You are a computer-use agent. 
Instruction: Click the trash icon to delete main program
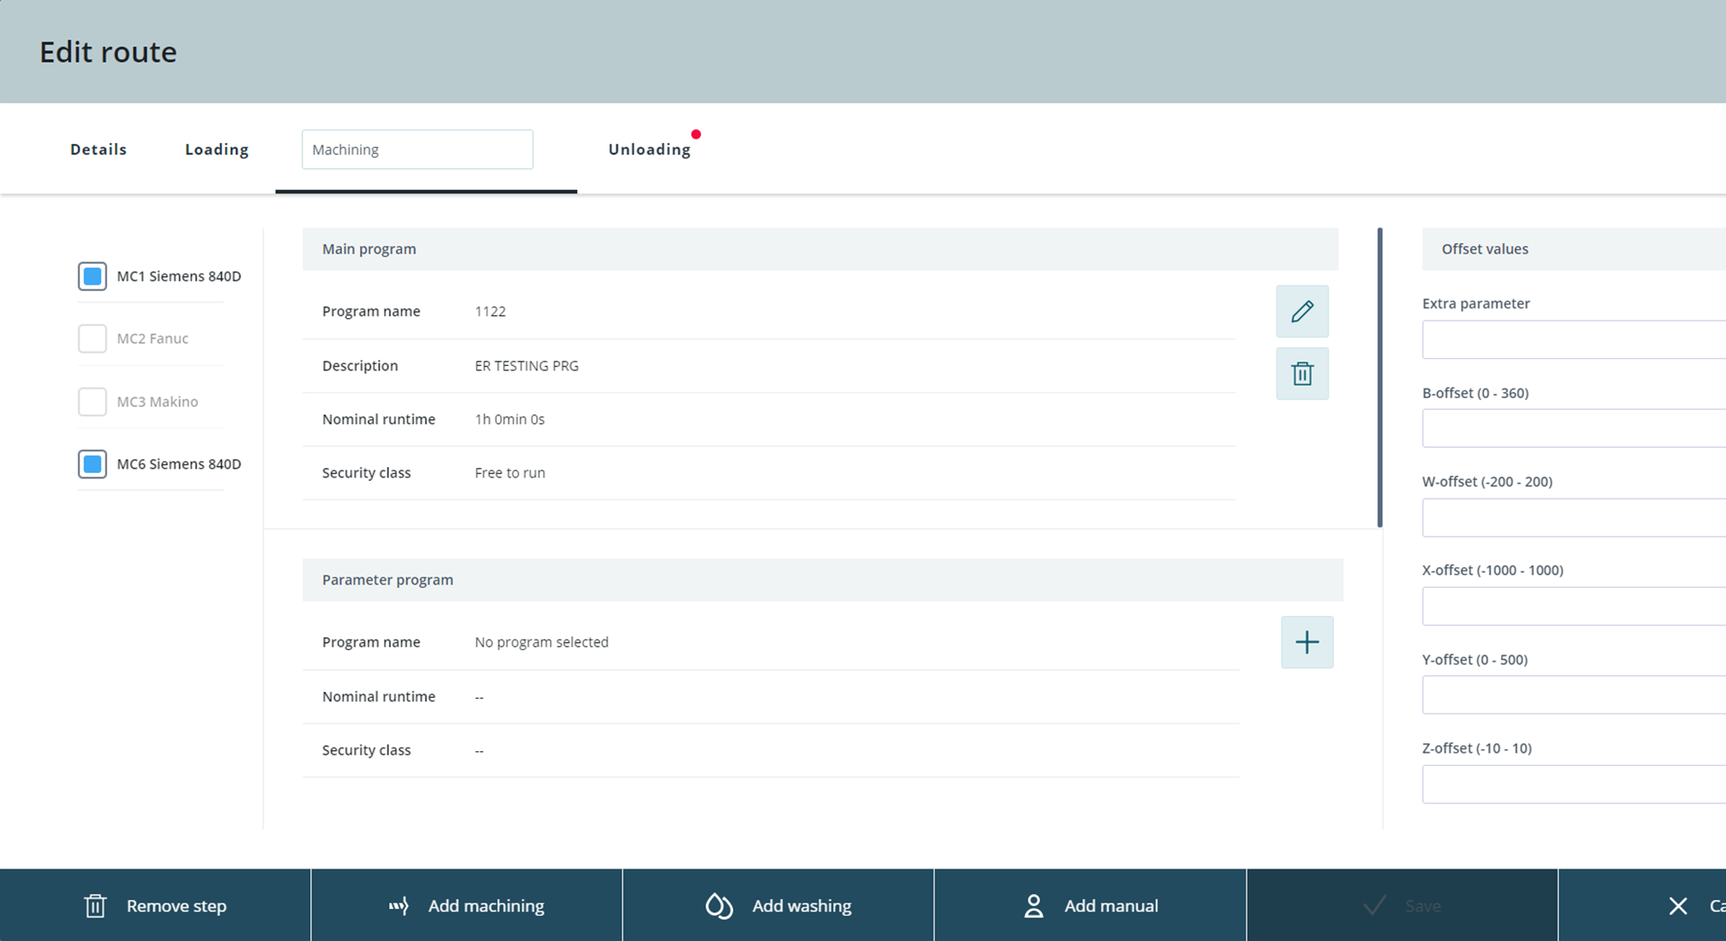1301,374
